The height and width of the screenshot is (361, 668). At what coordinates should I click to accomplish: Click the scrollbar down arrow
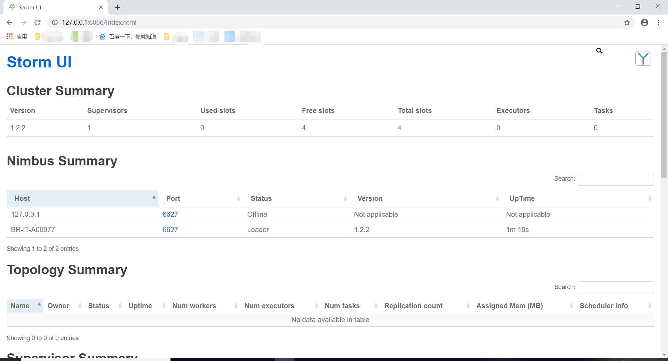(x=664, y=354)
